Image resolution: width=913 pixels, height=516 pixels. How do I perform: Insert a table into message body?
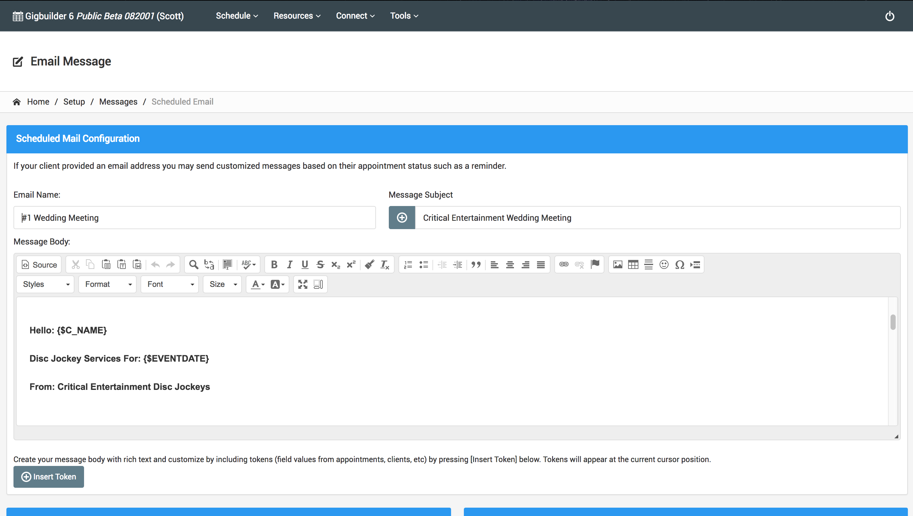coord(633,264)
